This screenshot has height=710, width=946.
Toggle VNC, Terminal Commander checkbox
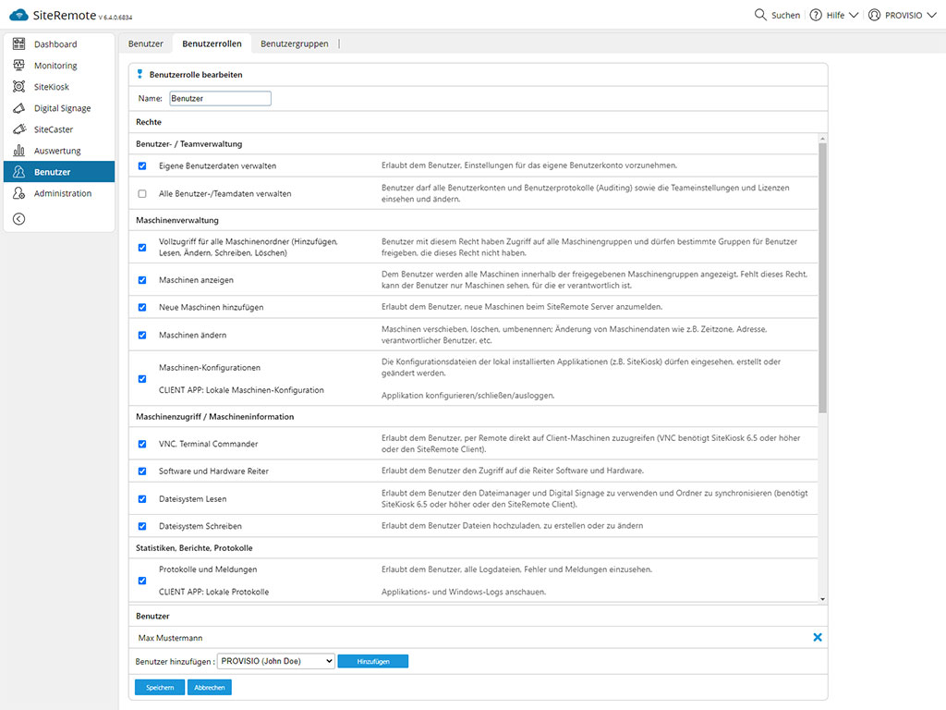click(142, 444)
